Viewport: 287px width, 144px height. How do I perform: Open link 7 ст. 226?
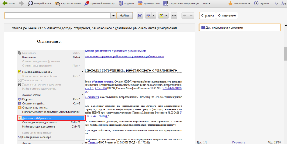[102, 88]
